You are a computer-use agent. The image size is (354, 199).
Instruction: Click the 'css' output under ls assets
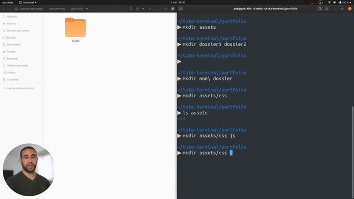181,119
